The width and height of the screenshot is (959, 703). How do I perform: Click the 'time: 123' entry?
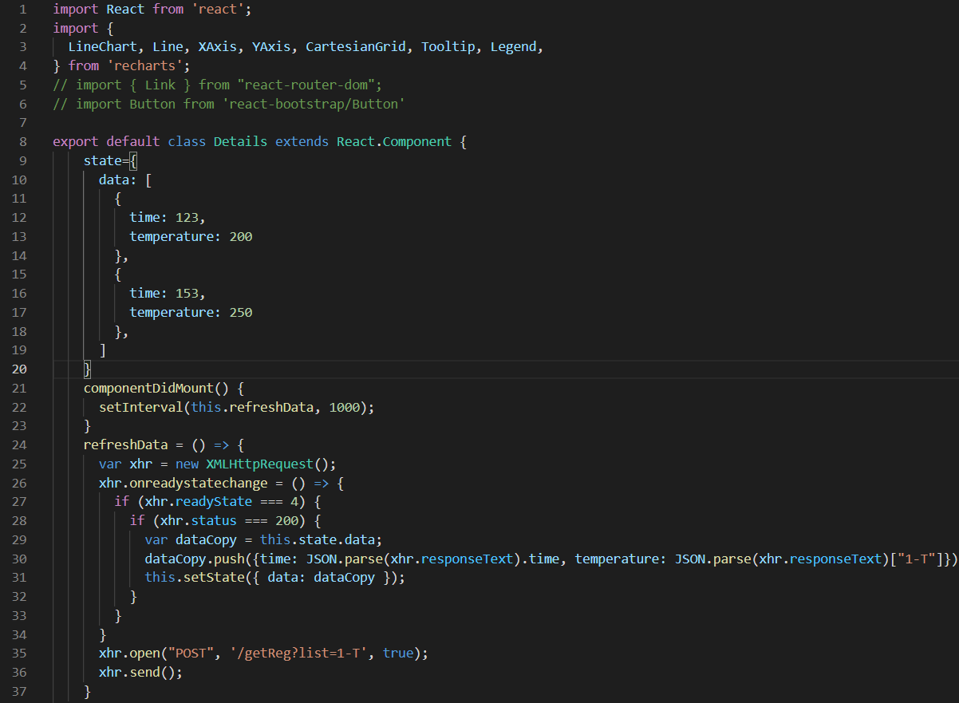[x=168, y=218]
